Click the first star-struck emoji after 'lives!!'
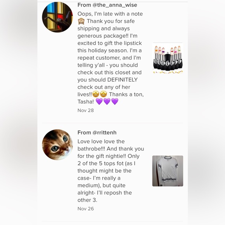Screen dimensions: 225x225 [x=96, y=94]
